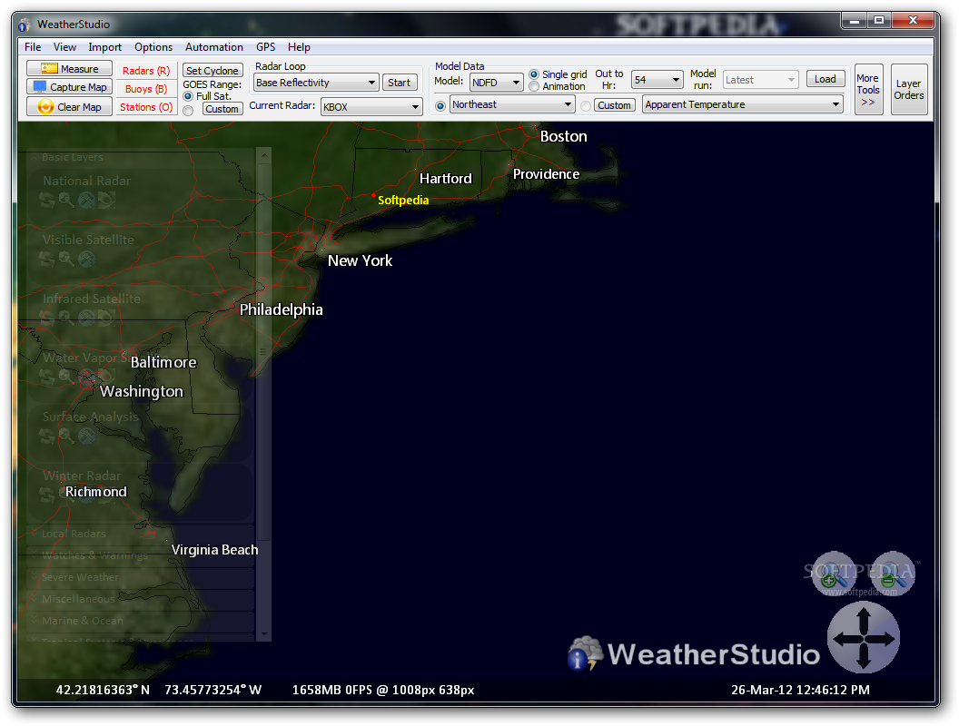The width and height of the screenshot is (959, 726).
Task: Expand the Marine & Ocean section
Action: coord(35,621)
